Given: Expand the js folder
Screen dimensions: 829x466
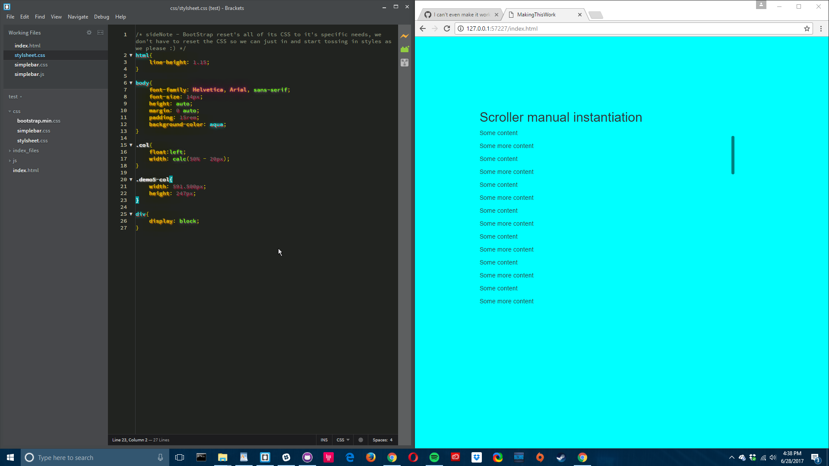Looking at the screenshot, I should [10, 161].
